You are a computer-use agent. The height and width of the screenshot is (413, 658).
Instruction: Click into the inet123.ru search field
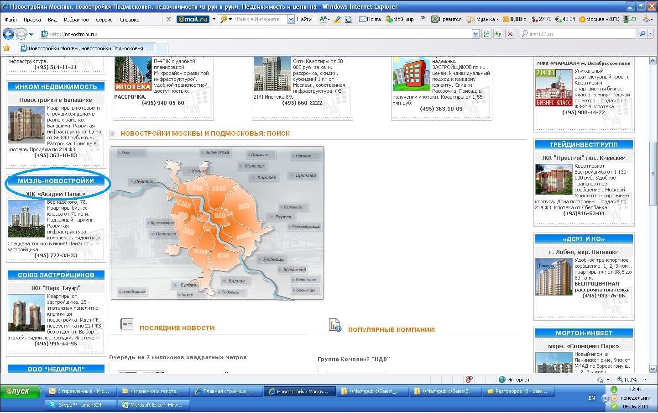[x=578, y=34]
